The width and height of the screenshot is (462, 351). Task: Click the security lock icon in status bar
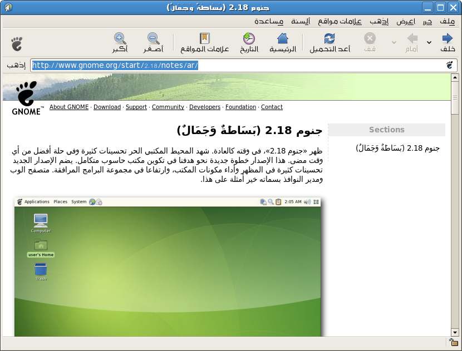pyautogui.click(x=453, y=343)
